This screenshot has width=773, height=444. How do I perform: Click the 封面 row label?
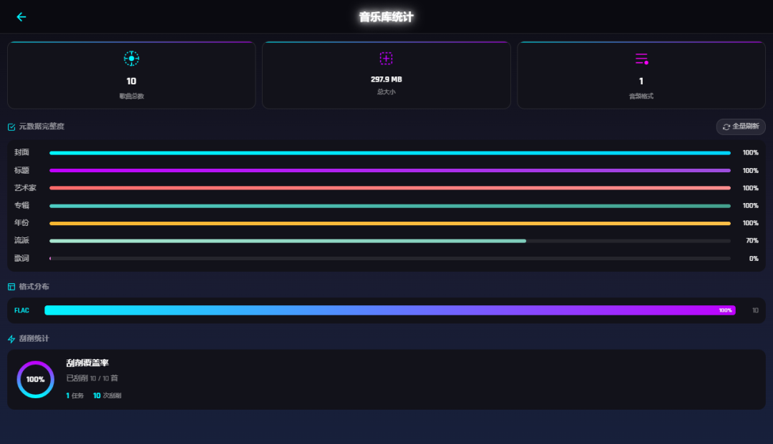click(x=21, y=152)
